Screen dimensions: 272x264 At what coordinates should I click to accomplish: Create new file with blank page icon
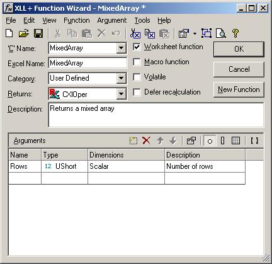click(x=9, y=33)
